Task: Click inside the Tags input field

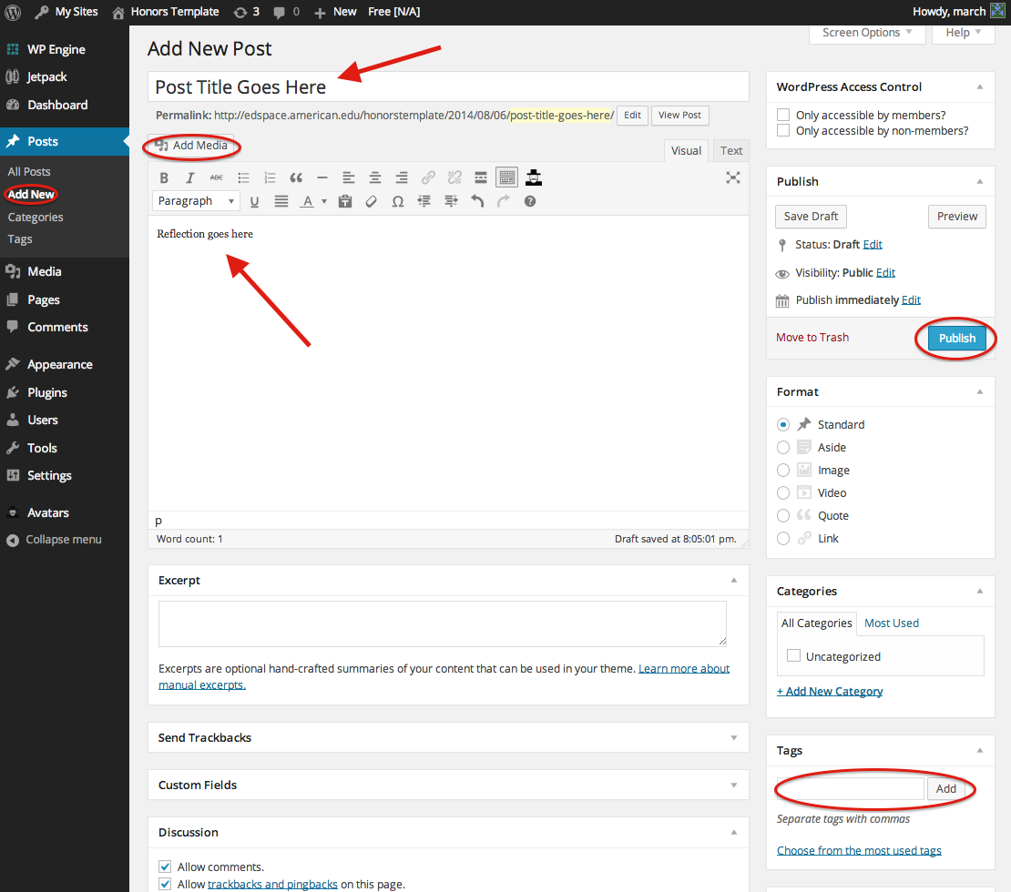Action: point(849,788)
